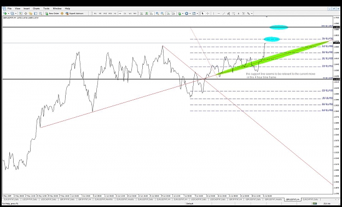The image size is (342, 207).
Task: Open the New Chart tool
Action: tap(5, 14)
